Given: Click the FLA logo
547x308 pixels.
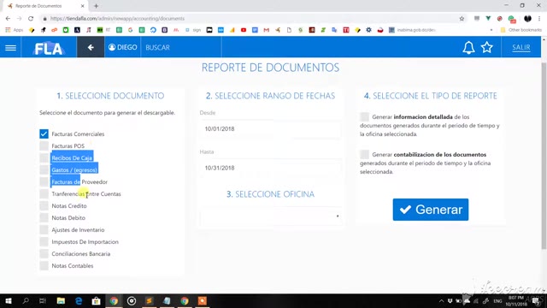Looking at the screenshot, I should click(x=48, y=48).
